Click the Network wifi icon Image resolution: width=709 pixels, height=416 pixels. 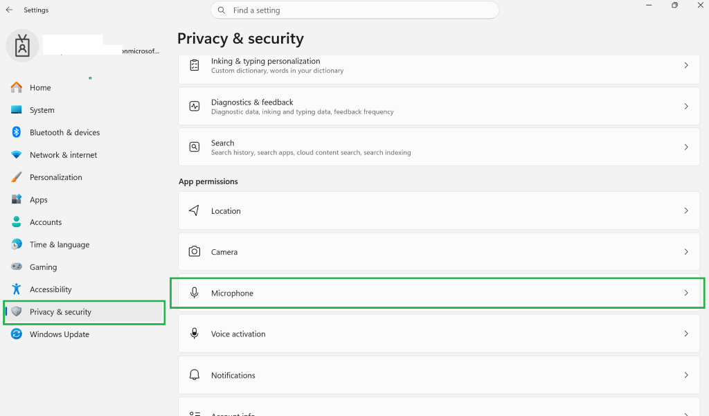click(17, 154)
